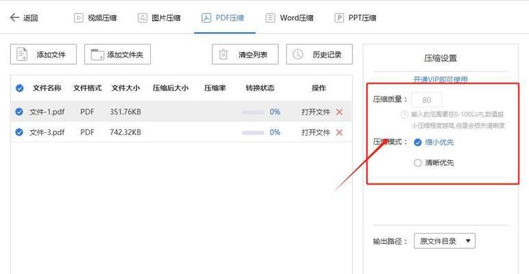Click the 351.76KB file size cell
This screenshot has width=529, height=274.
[125, 112]
